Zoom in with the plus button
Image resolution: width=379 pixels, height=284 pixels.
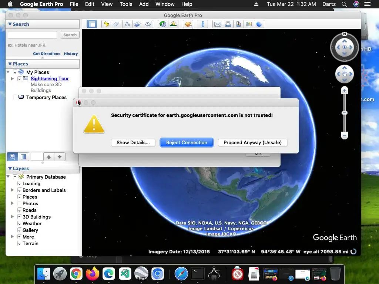pos(345,91)
